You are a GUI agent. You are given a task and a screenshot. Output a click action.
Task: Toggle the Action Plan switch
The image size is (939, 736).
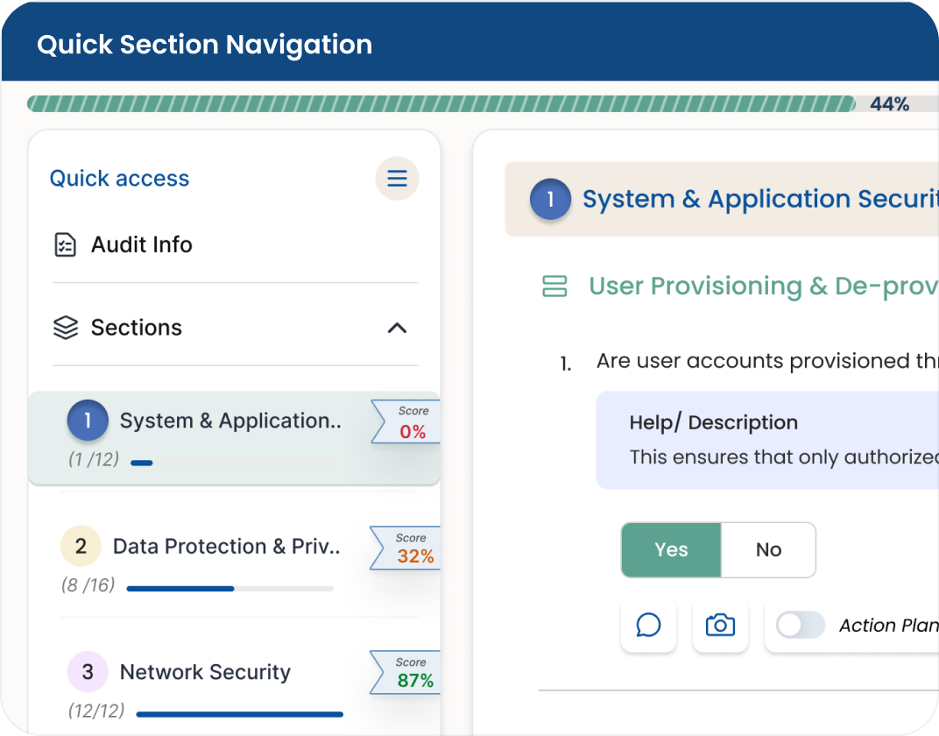801,626
